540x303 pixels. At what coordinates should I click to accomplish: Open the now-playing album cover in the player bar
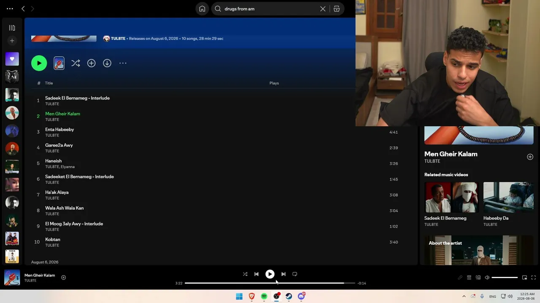coord(12,278)
